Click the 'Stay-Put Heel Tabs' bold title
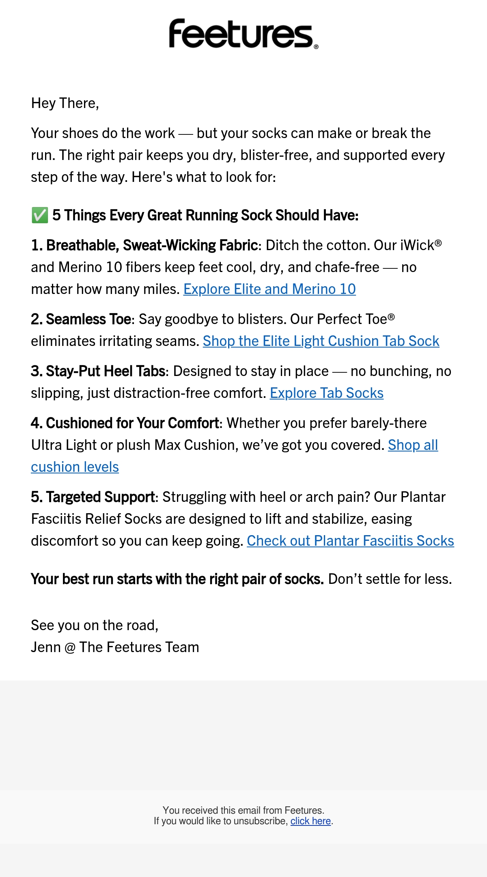 pyautogui.click(x=106, y=371)
